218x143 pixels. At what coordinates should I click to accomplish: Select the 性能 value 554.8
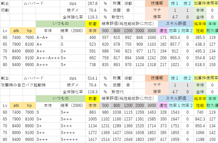tap(200, 58)
